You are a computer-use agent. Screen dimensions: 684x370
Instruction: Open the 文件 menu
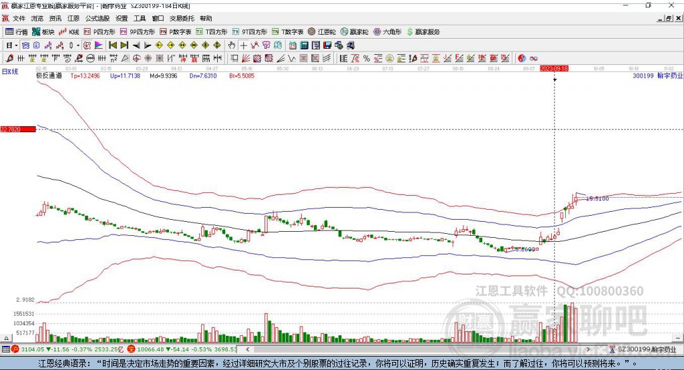pyautogui.click(x=19, y=18)
